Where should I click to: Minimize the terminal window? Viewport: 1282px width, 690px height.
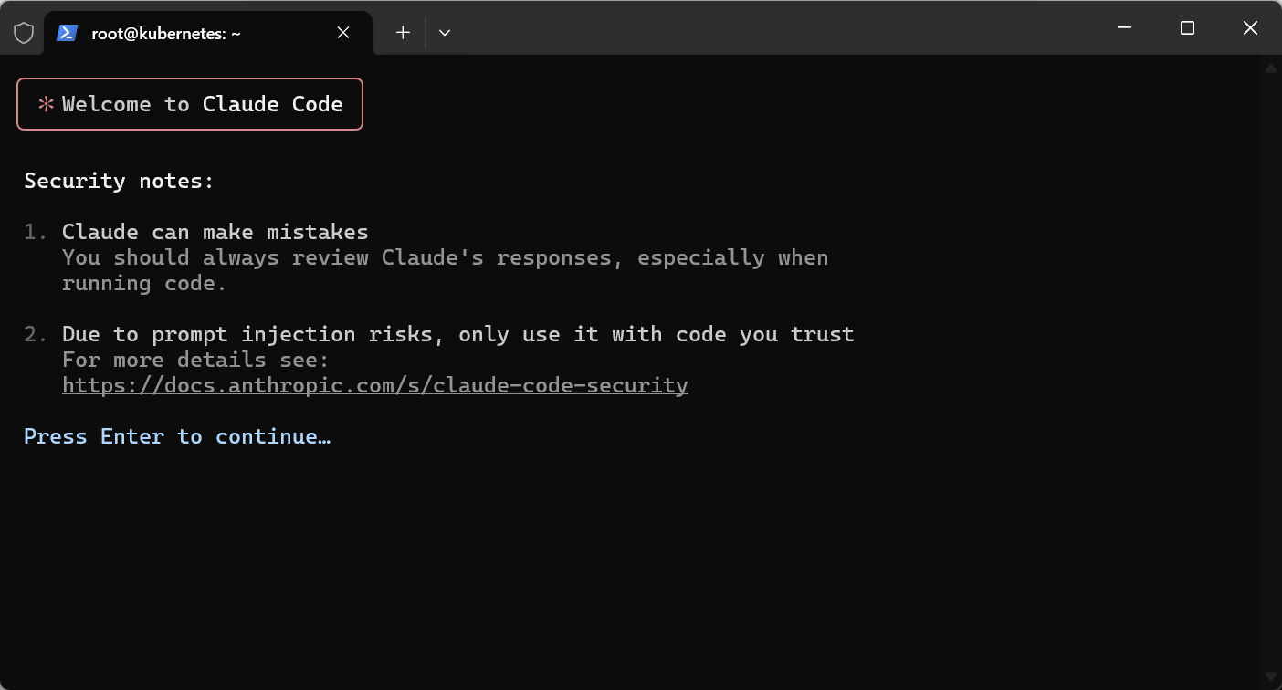(1125, 28)
